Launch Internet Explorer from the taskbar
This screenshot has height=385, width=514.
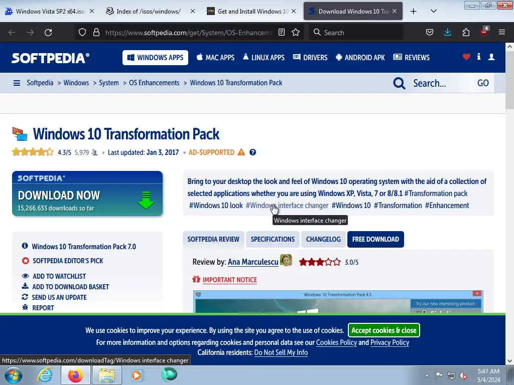[x=45, y=375]
